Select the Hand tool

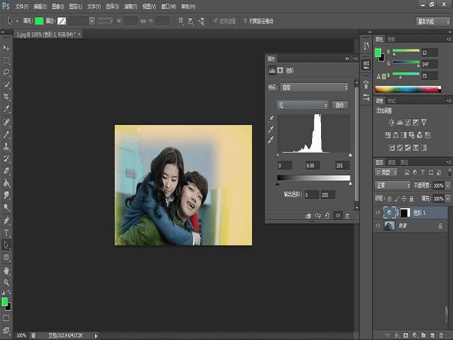pos(7,270)
